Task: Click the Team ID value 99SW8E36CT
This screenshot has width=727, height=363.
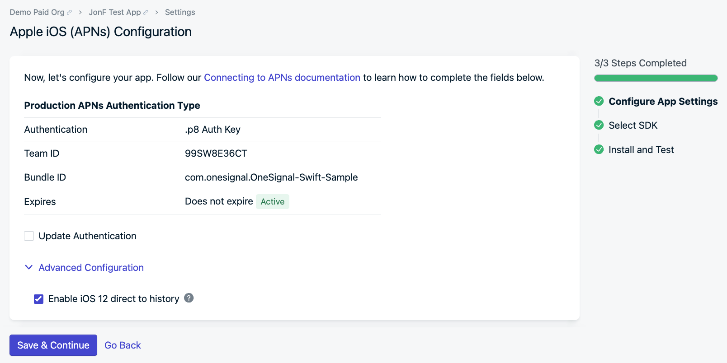Action: click(216, 153)
